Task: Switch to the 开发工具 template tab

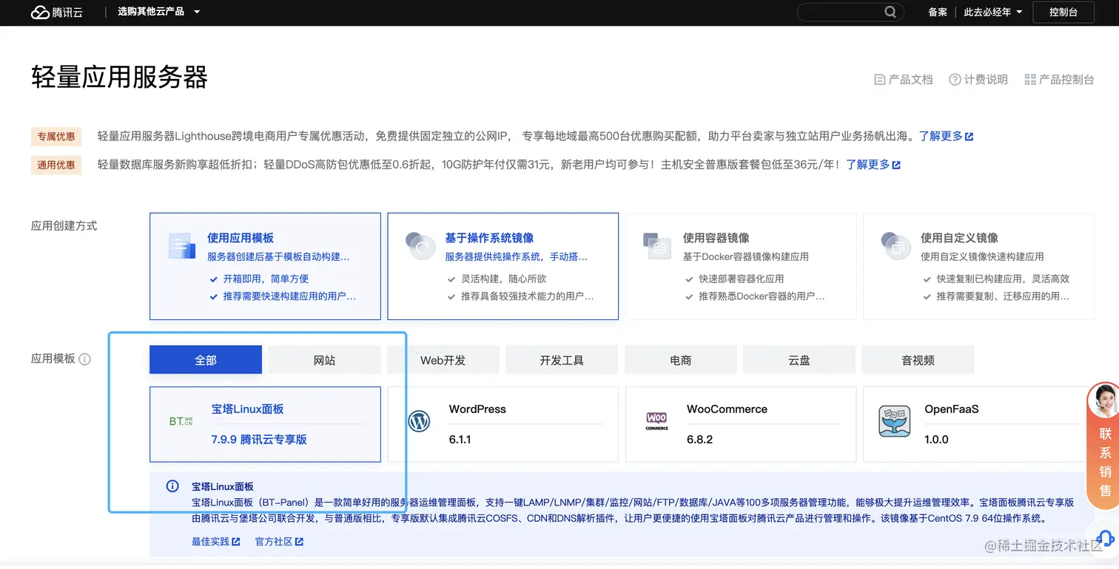Action: tap(562, 360)
